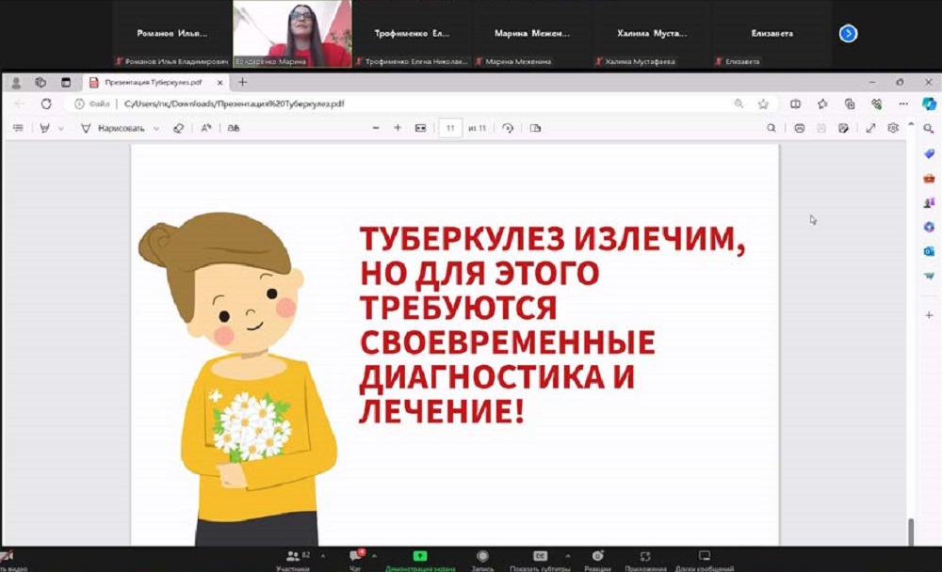
Task: Open the Zoom chat panel
Action: click(x=355, y=557)
